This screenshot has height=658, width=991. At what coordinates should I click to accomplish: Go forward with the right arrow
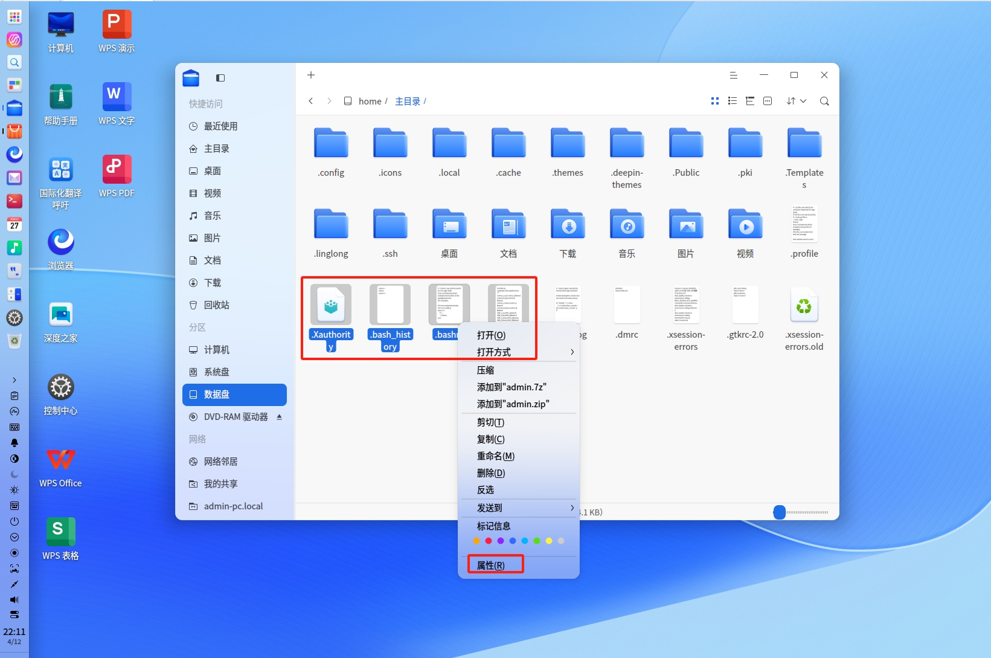click(329, 101)
